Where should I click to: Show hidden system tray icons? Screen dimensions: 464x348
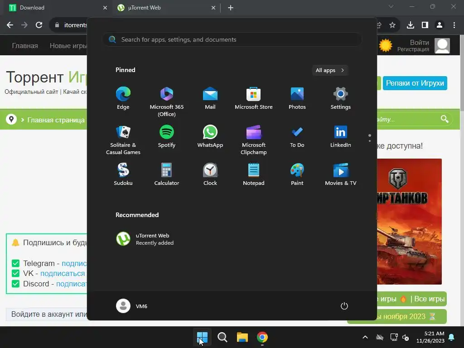365,337
